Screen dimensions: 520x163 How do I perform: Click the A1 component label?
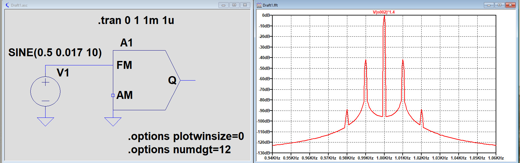[x=127, y=43]
